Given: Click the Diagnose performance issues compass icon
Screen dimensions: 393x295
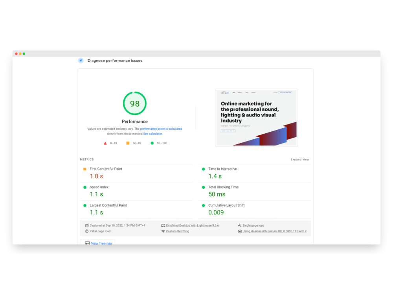Looking at the screenshot, I should (81, 61).
